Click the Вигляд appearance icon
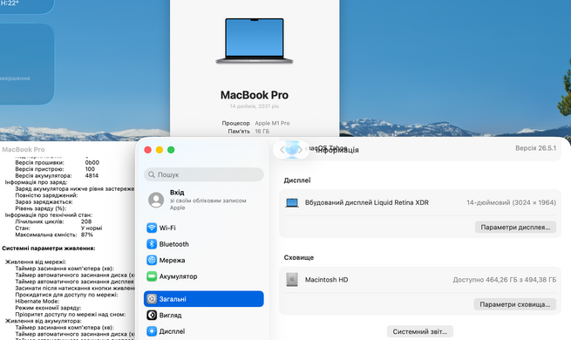The image size is (571, 340). (x=152, y=315)
